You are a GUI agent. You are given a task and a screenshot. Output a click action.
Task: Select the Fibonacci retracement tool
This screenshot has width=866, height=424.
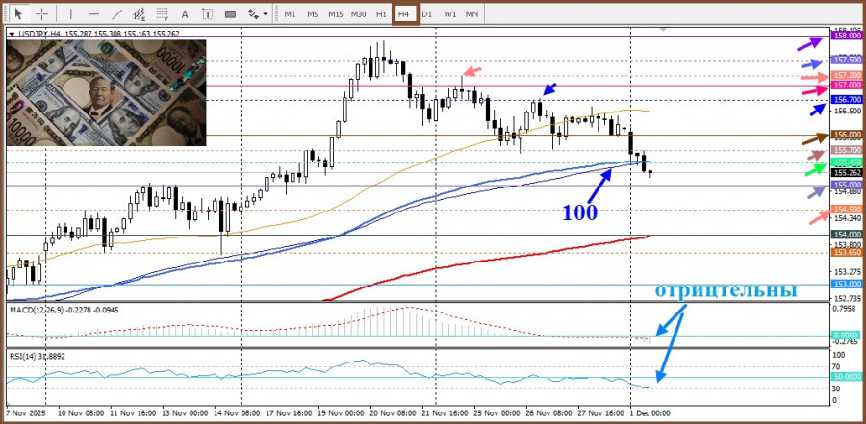163,13
